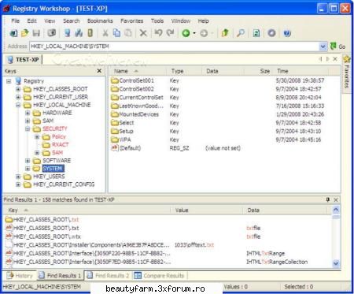Image resolution: width=354 pixels, height=294 pixels.
Task: Expand the SOFTWARE key node
Action: click(28, 161)
